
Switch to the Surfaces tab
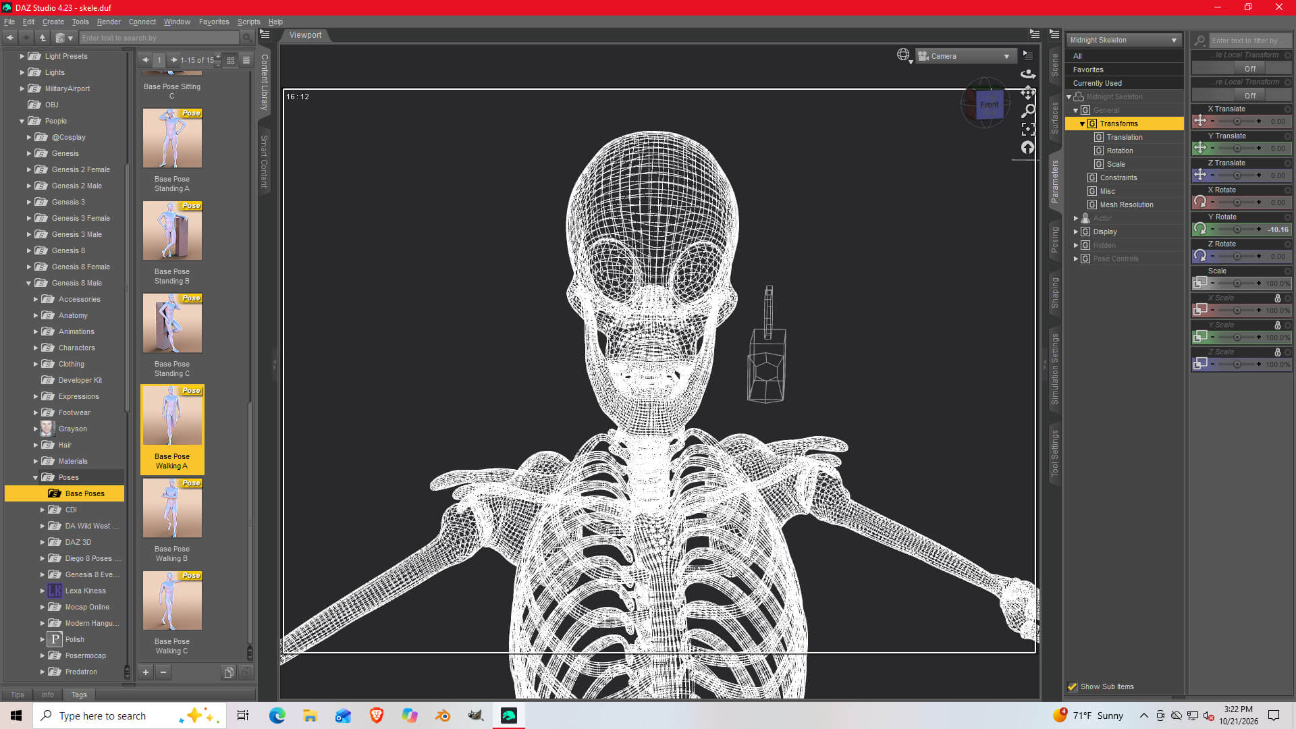coord(1055,117)
